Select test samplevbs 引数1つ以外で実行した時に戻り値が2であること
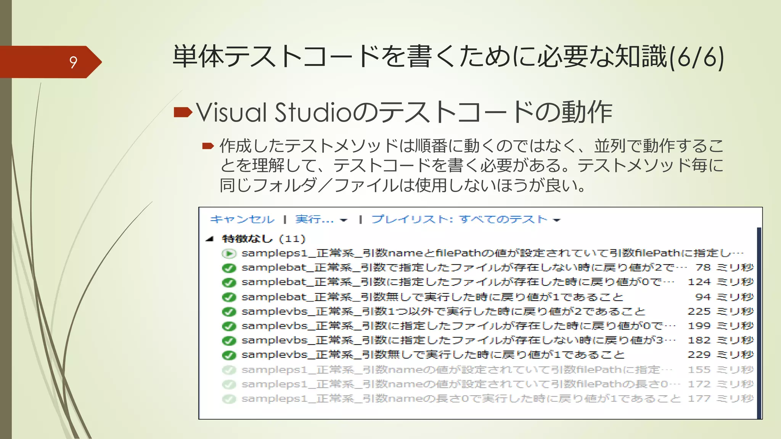This screenshot has height=439, width=781. 444,311
